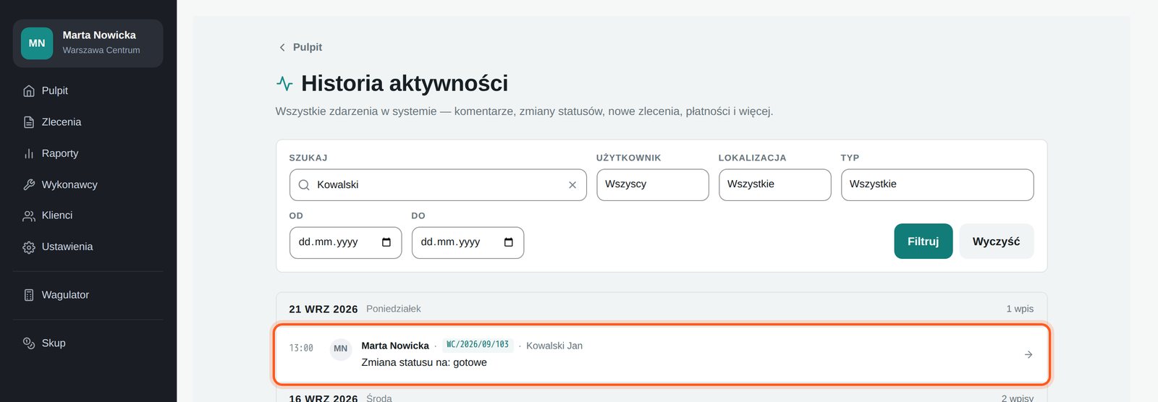Open Skup from the sidebar
The image size is (1158, 402).
click(x=88, y=343)
